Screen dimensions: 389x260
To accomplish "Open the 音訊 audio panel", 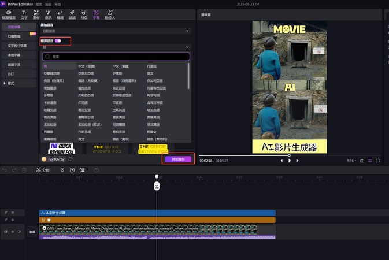I will pos(49,14).
